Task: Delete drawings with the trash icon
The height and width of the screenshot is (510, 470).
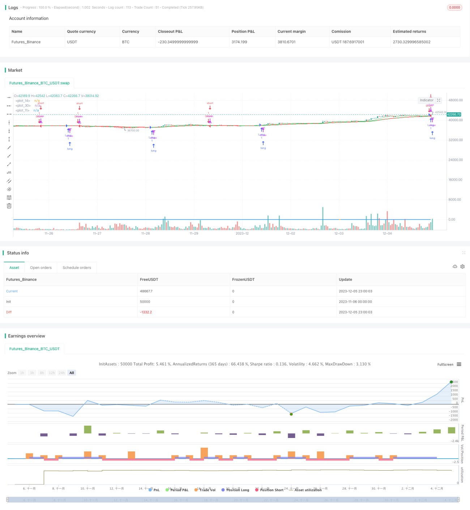Action: coord(9,206)
